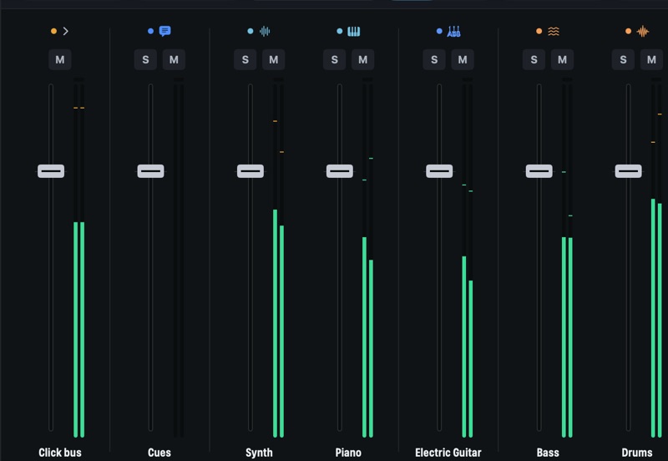
Task: Solo the Electric Guitar channel
Action: [x=434, y=59]
